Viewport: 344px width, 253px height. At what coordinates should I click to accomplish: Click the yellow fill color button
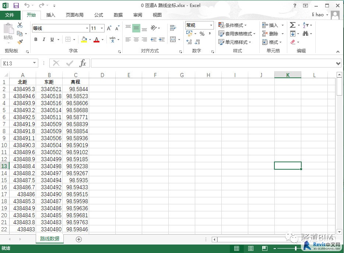pos(84,39)
